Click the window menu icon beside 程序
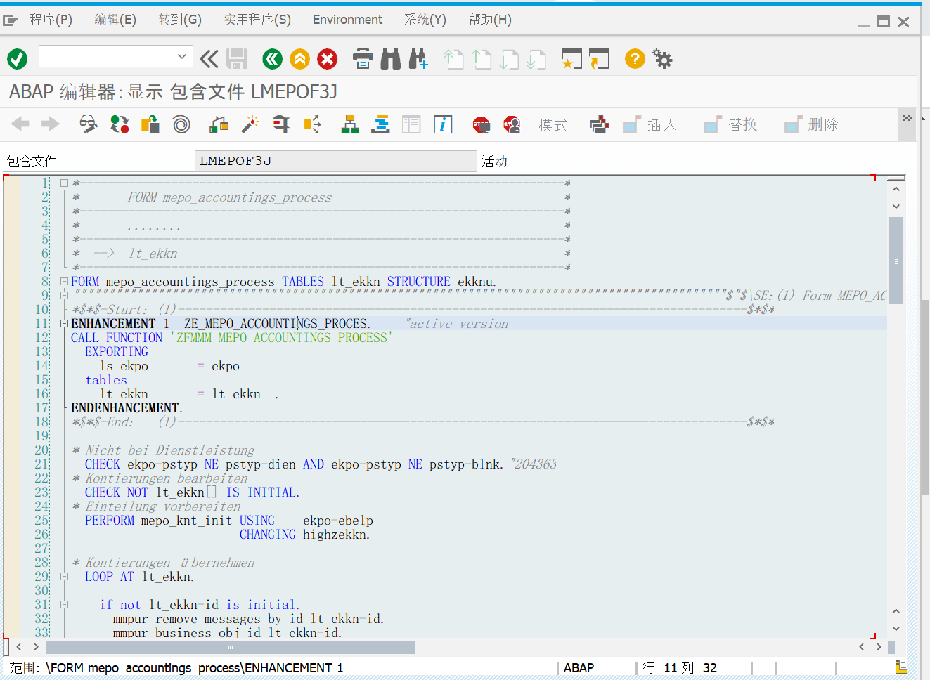Screen dimensions: 930x680 click(x=10, y=20)
